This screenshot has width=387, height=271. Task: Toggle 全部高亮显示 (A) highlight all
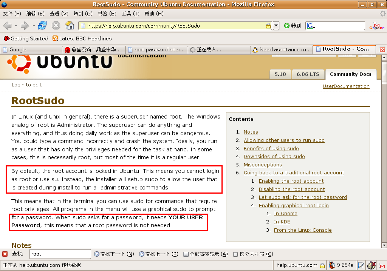(206, 254)
